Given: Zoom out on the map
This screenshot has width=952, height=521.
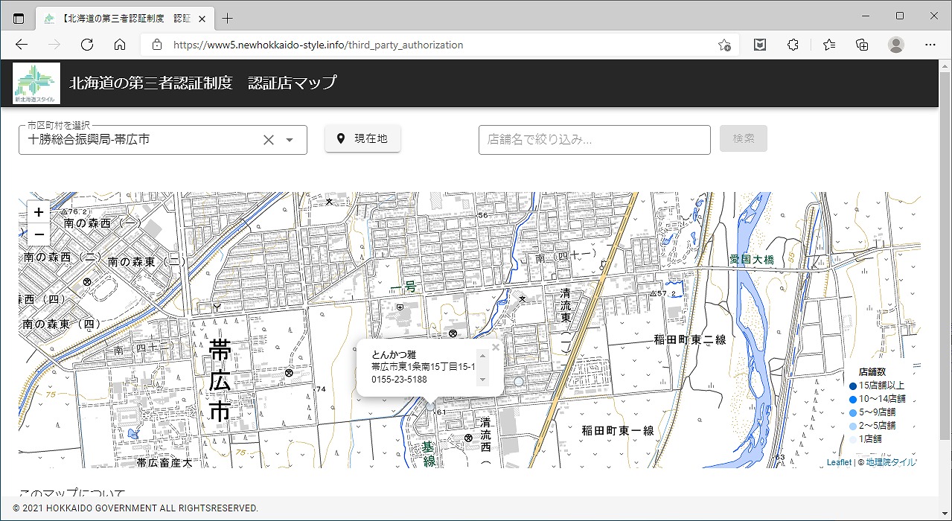Looking at the screenshot, I should coord(39,234).
